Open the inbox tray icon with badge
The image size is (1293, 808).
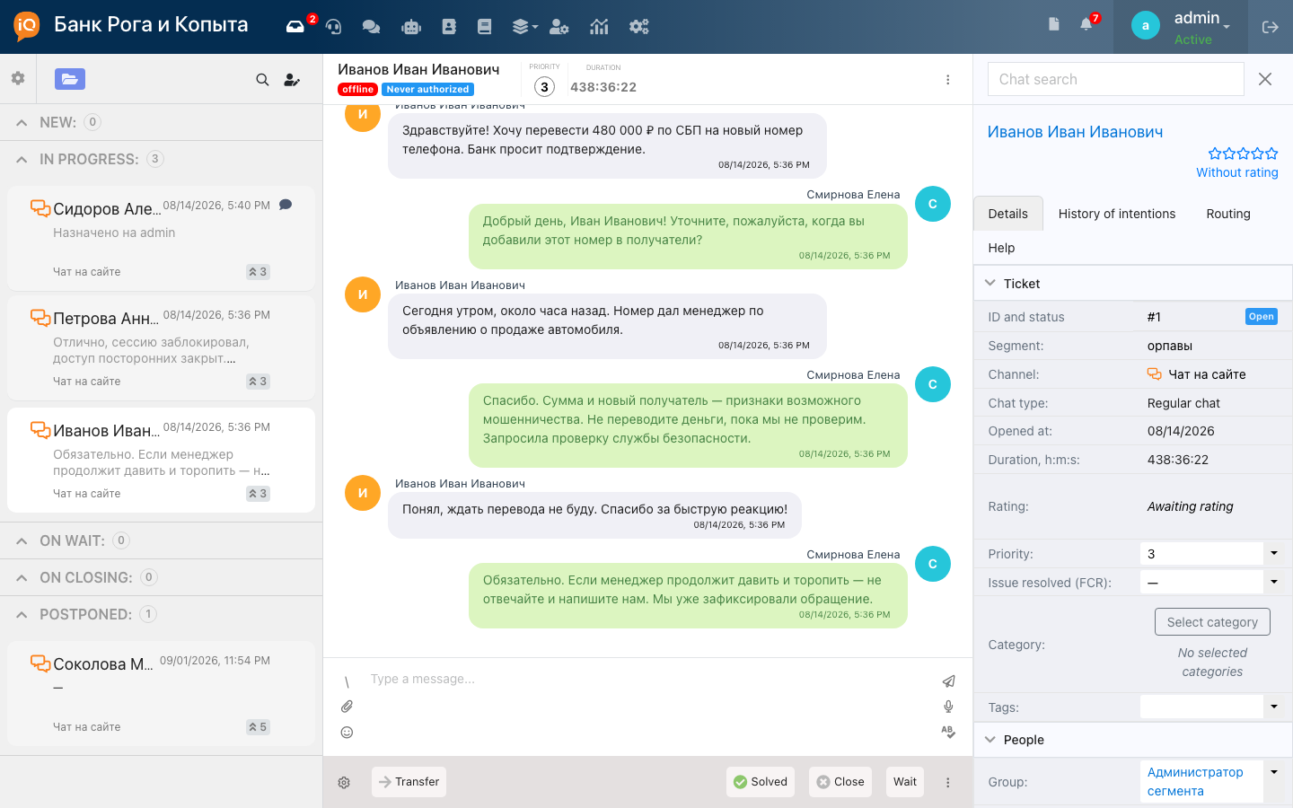click(295, 27)
